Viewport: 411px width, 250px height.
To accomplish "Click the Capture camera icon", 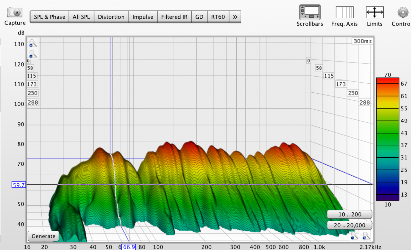I will pos(15,13).
